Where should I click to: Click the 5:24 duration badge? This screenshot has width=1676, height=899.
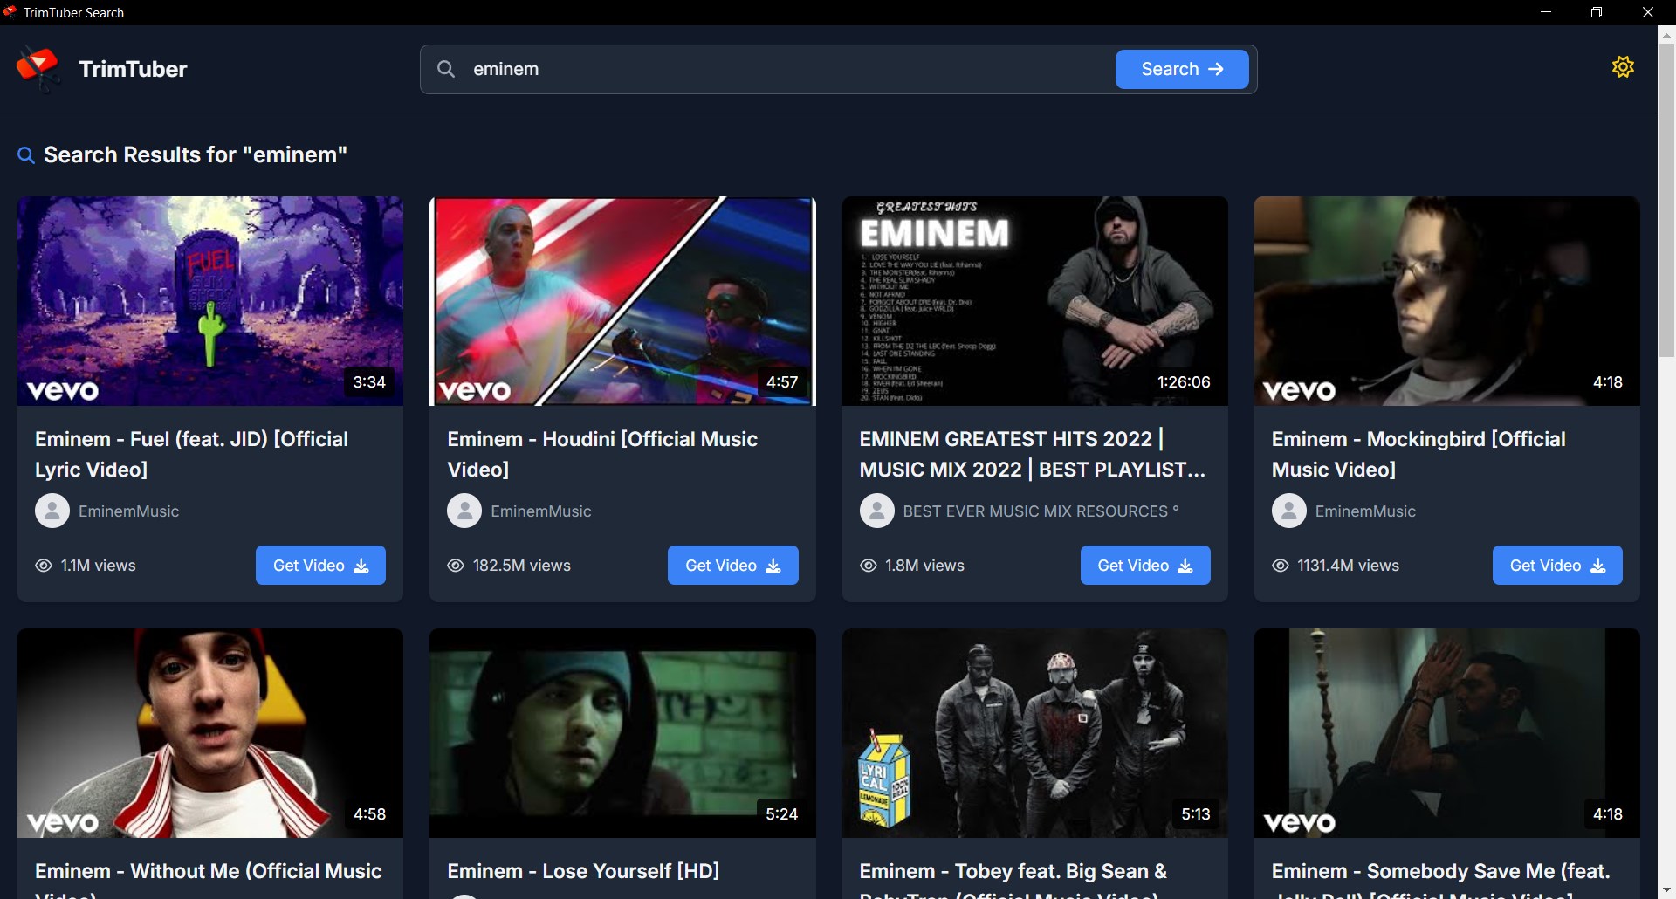[x=782, y=814]
